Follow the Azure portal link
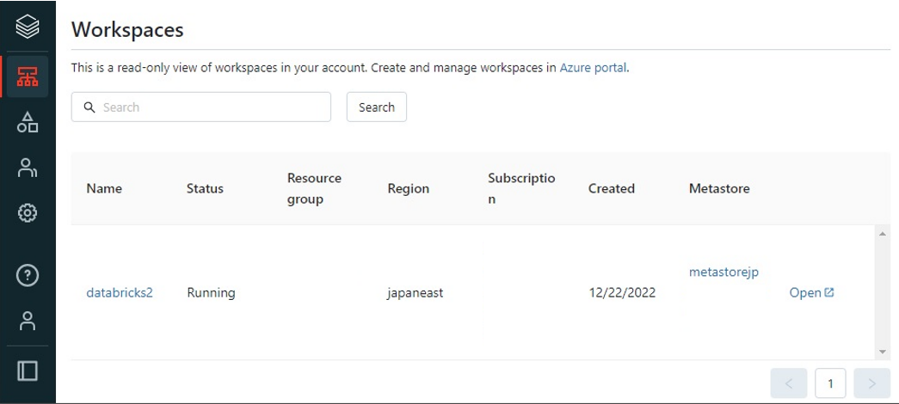 pyautogui.click(x=593, y=67)
